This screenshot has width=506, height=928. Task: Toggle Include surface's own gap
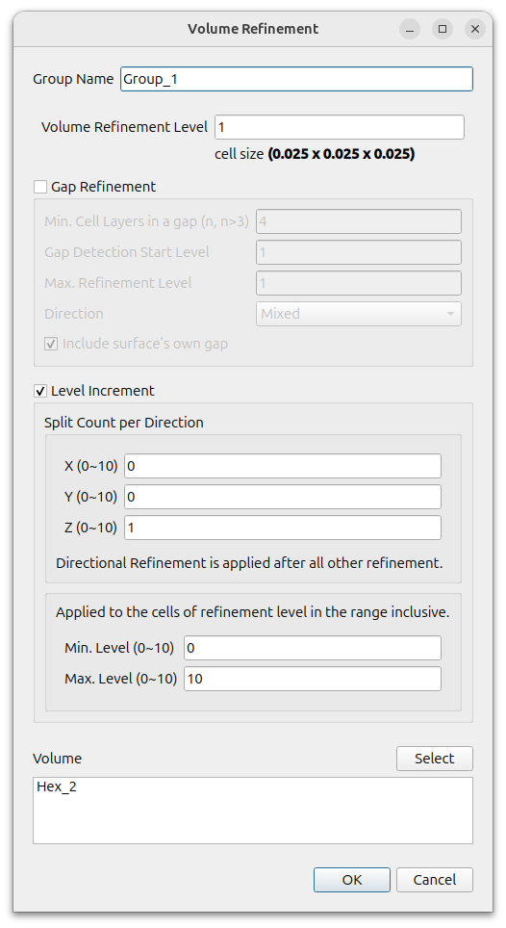point(51,344)
